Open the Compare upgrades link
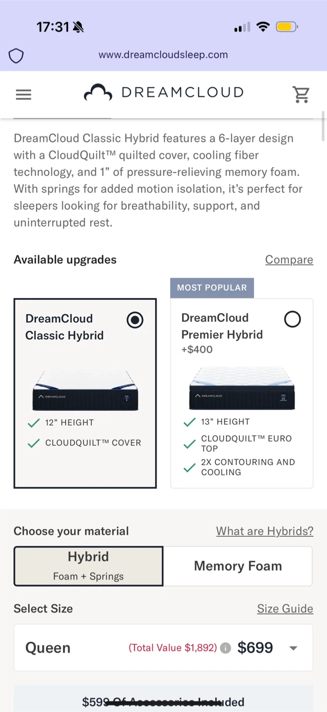 (289, 260)
